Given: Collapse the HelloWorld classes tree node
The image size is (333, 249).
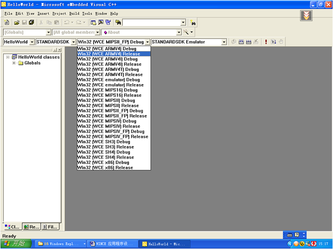Looking at the screenshot, I should [8, 57].
